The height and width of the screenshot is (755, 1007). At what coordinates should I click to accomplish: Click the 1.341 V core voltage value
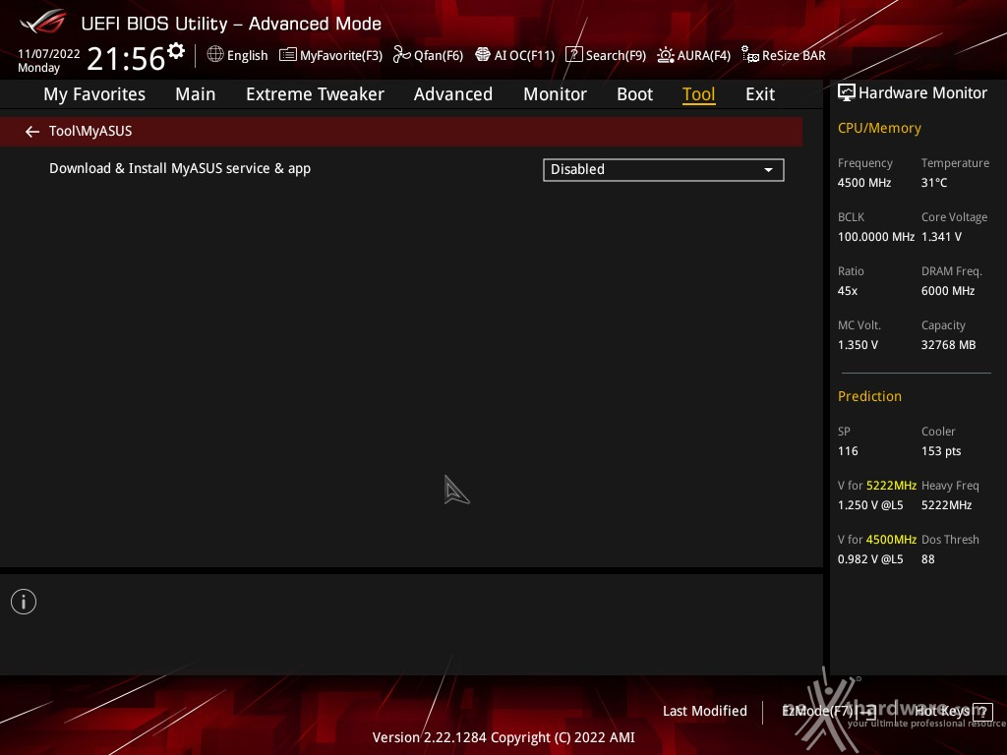pyautogui.click(x=941, y=237)
